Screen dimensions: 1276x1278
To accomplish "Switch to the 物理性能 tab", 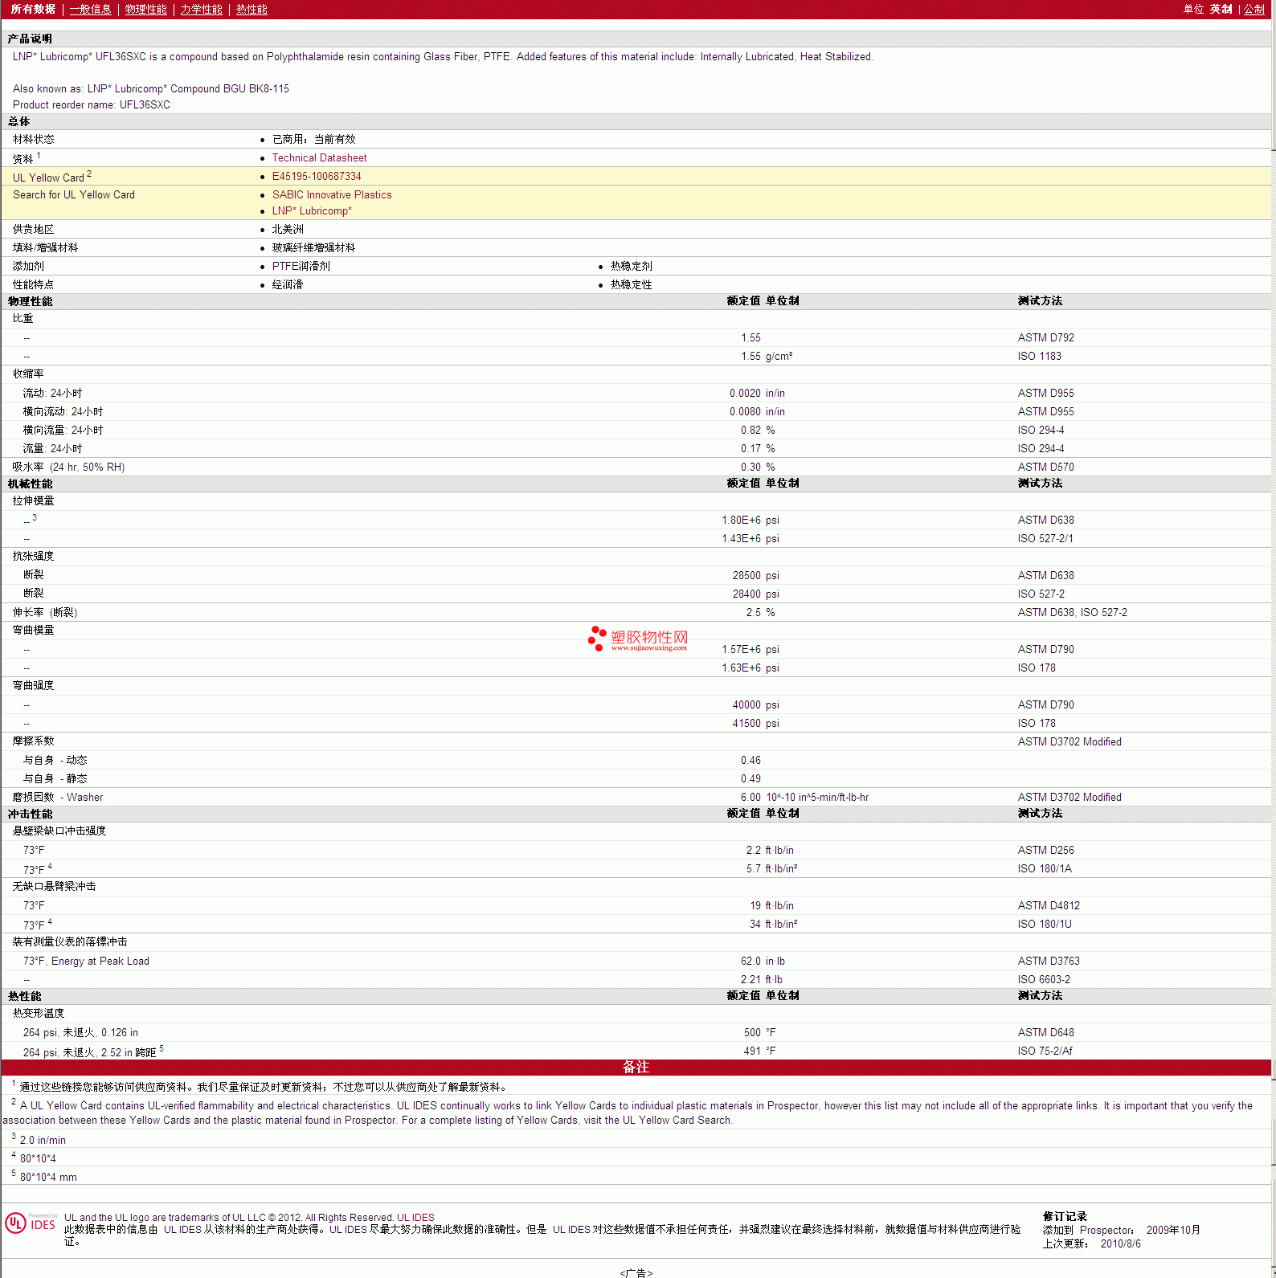I will pyautogui.click(x=146, y=10).
